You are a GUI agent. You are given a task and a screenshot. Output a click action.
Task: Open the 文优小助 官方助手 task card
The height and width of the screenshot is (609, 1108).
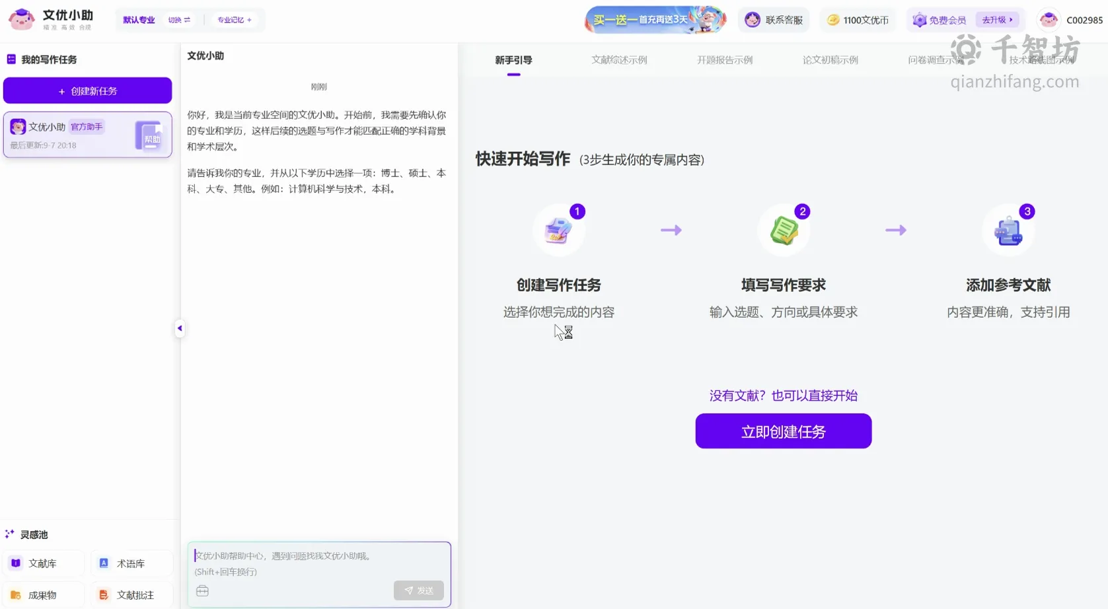click(x=87, y=135)
